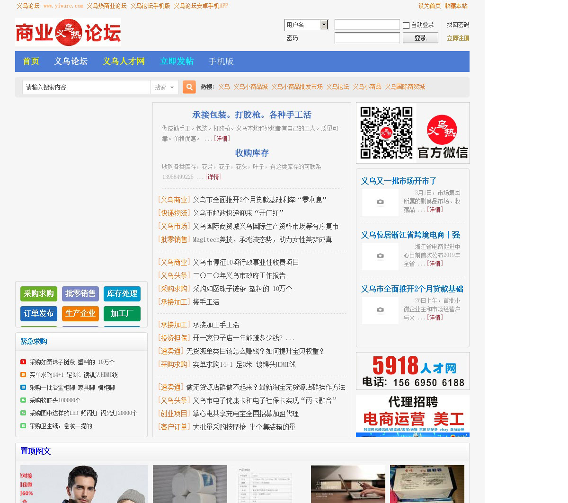Click the camera placeholder beside 义乌又一批市场开市了
Screen dimensions: 568x503
click(x=380, y=203)
